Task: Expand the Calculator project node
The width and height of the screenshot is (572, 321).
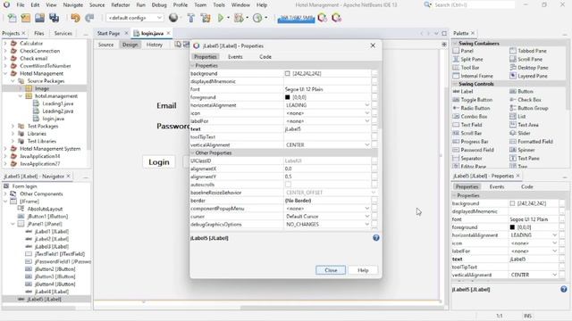Action: (5, 44)
